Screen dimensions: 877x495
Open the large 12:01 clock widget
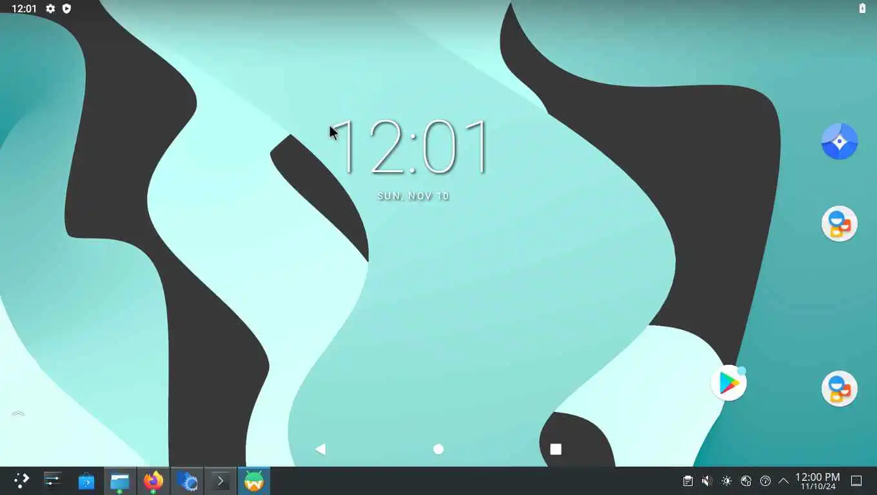pyautogui.click(x=411, y=147)
